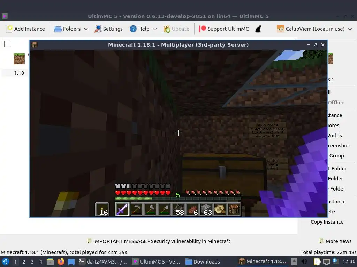Viewport: 357px width, 267px height.
Task: Open the Folders toolbar button
Action: [x=68, y=29]
